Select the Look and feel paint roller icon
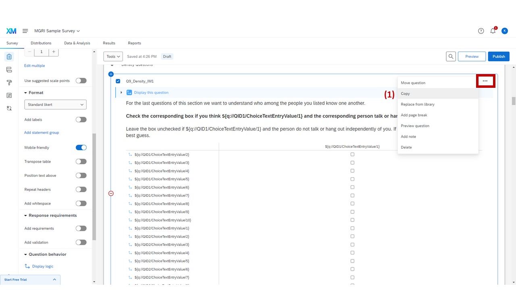 (9, 82)
